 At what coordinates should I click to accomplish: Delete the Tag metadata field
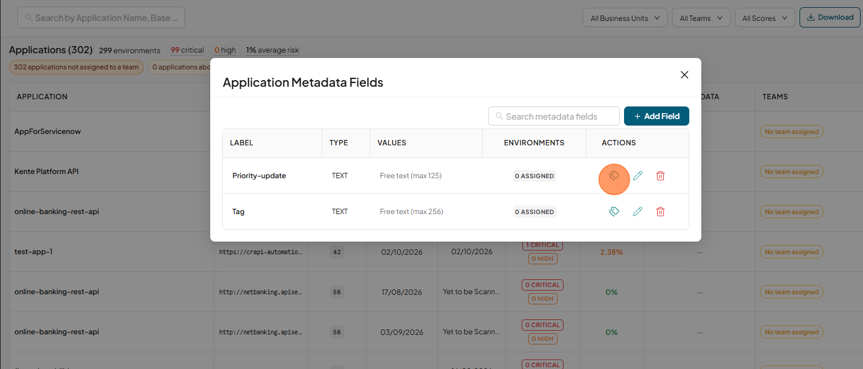point(661,212)
